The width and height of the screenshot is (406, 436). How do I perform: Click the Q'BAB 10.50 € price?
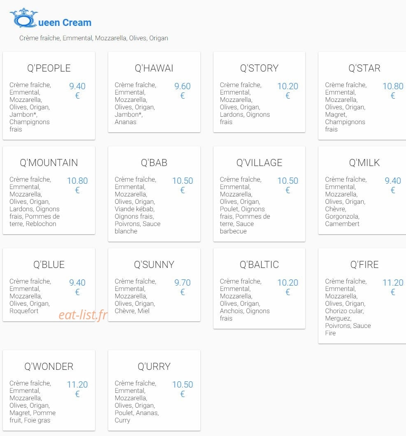183,185
